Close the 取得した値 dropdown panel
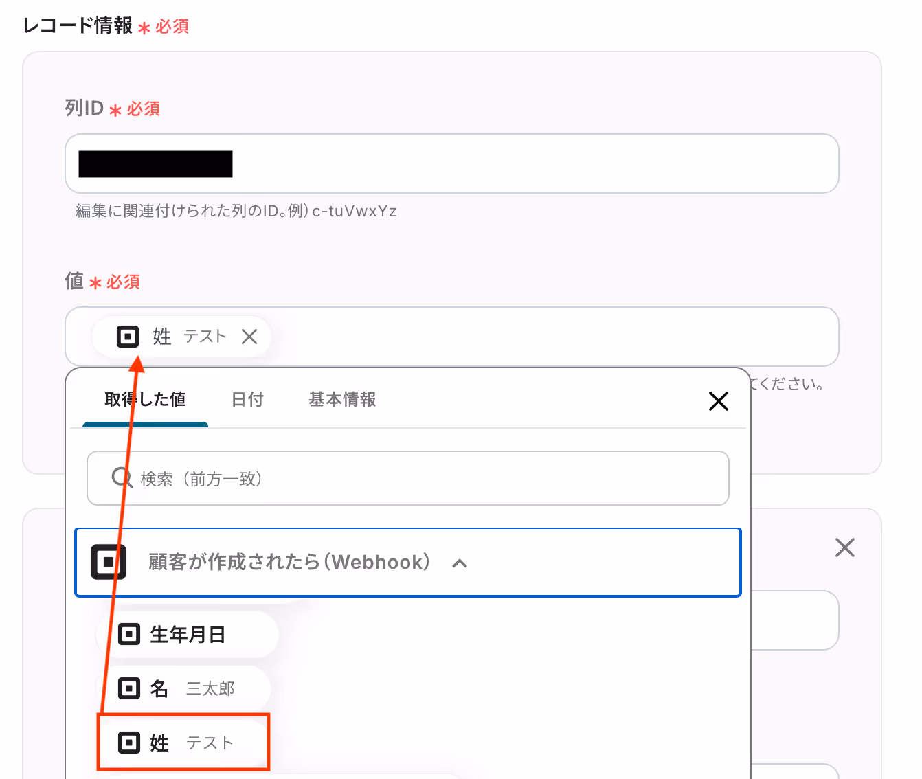Screen dimensions: 922x779 coord(719,401)
